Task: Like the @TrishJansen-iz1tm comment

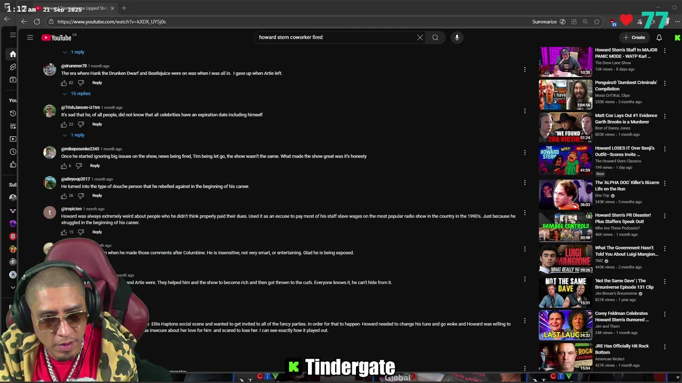Action: click(x=64, y=124)
